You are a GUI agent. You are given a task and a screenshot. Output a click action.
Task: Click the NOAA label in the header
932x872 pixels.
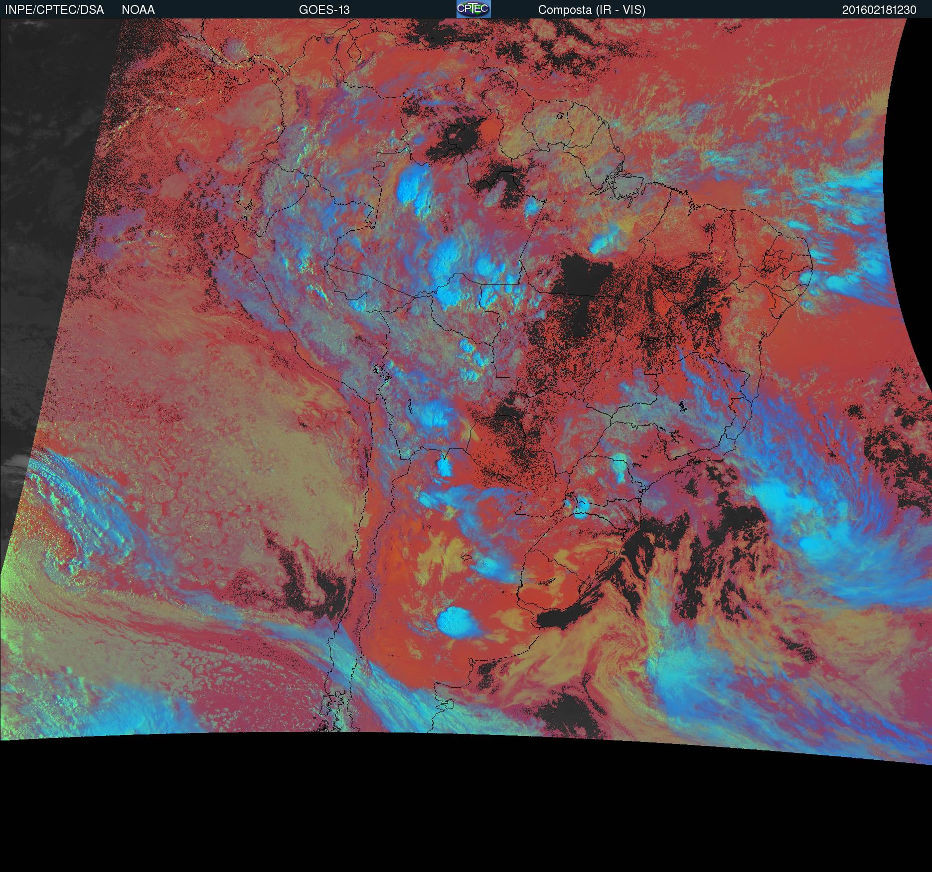pyautogui.click(x=138, y=10)
